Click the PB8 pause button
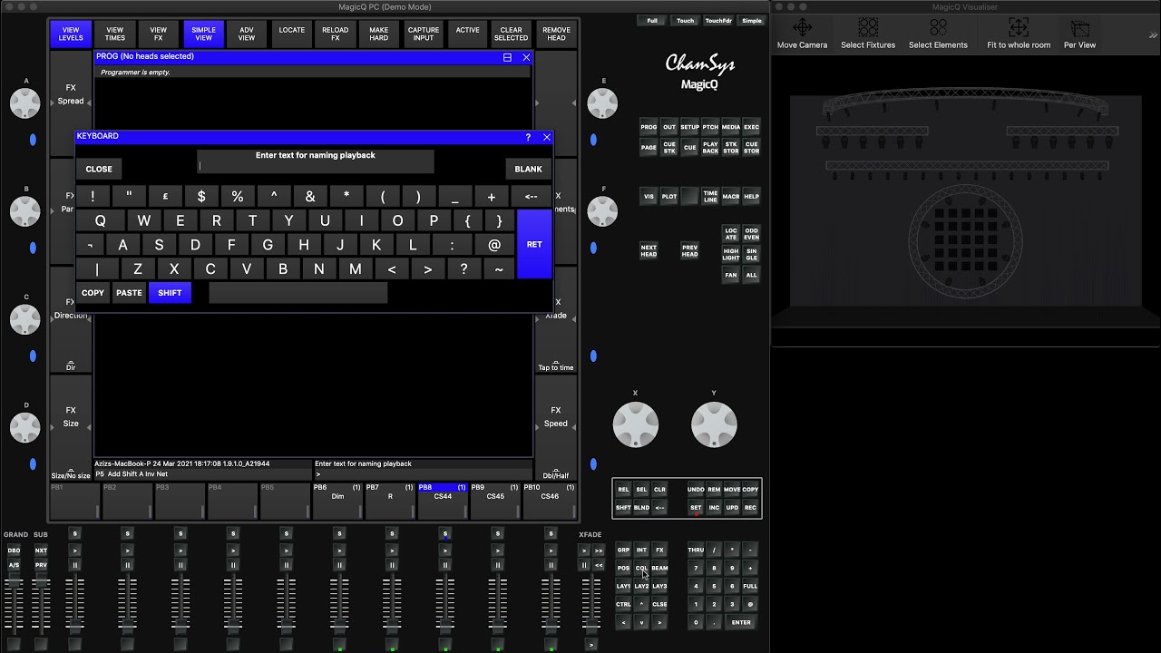Viewport: 1161px width, 653px height. 444,565
